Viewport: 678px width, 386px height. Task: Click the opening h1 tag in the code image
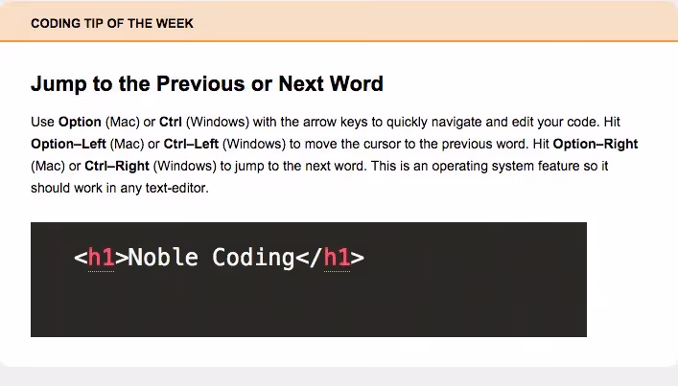click(102, 258)
